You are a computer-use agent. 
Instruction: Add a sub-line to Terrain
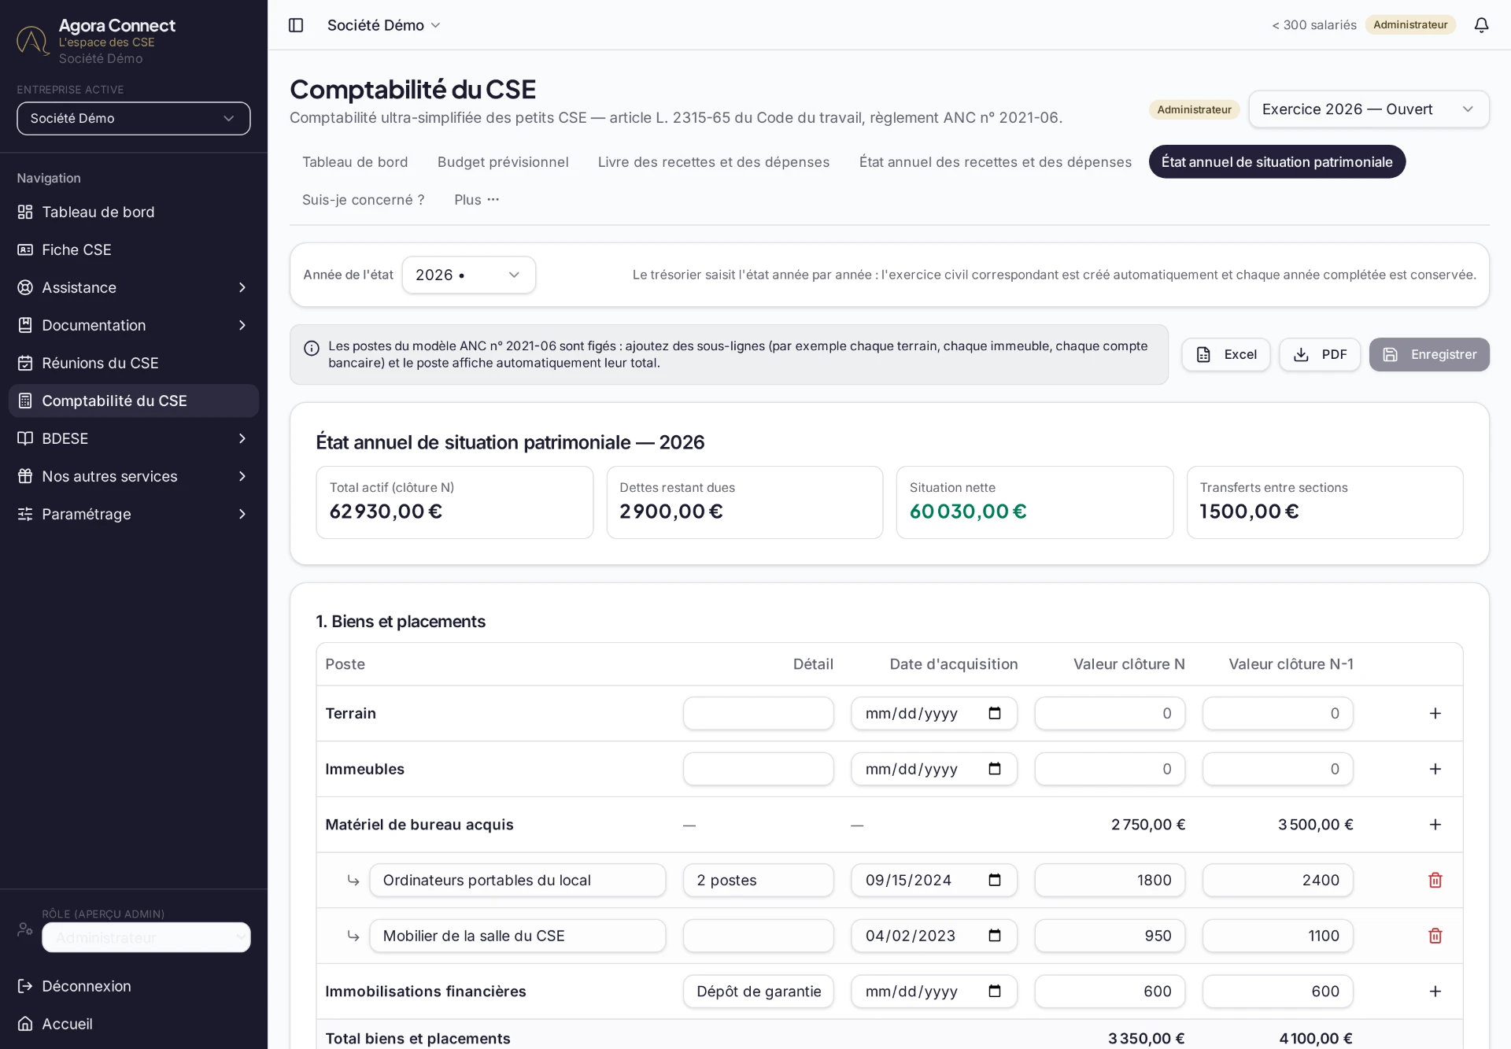1435,713
